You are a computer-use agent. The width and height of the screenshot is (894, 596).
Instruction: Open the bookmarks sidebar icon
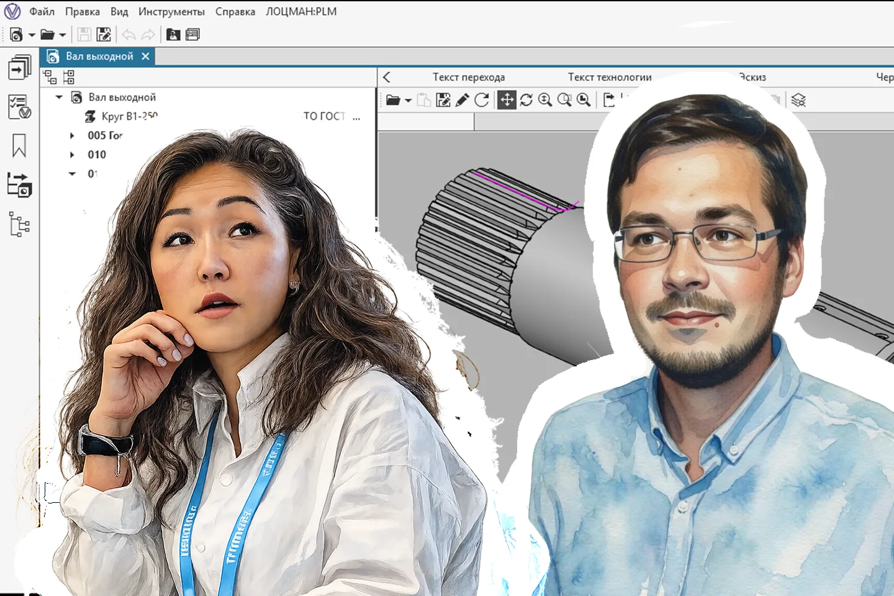point(19,147)
